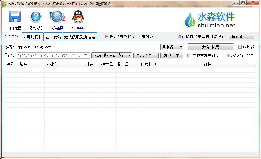Sort by the 收录量 column header
The width and height of the screenshot is (261, 159).
click(x=127, y=64)
